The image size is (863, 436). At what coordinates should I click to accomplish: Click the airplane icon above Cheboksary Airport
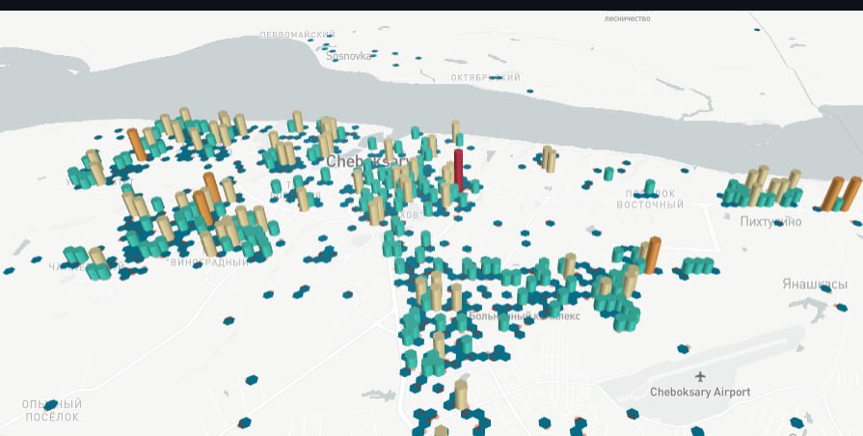[699, 375]
